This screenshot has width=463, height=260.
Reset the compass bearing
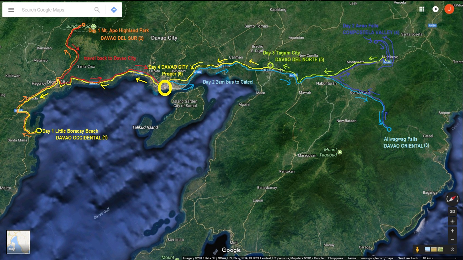(452, 199)
